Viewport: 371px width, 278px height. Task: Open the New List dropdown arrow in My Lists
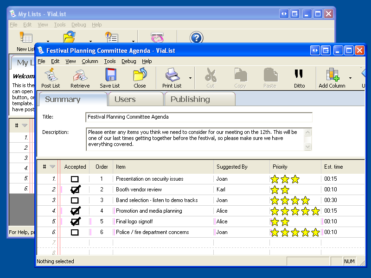tap(48, 41)
